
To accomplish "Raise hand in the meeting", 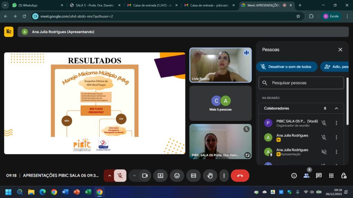I will click(210, 176).
